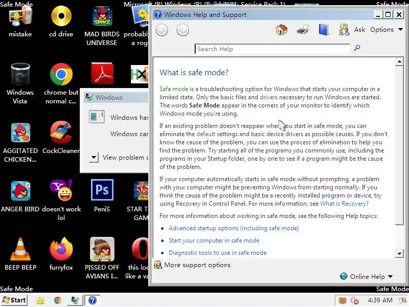
Task: Open the Start menu
Action: coord(14,300)
